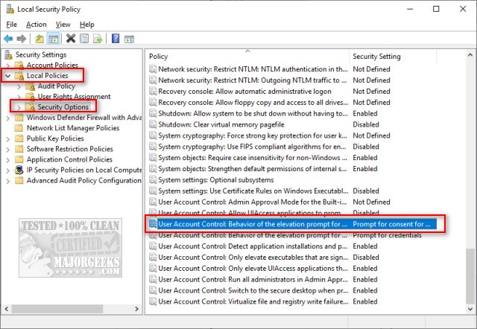This screenshot has width=477, height=329.
Task: Expand Windows Defender Firewall node
Action: (8, 118)
